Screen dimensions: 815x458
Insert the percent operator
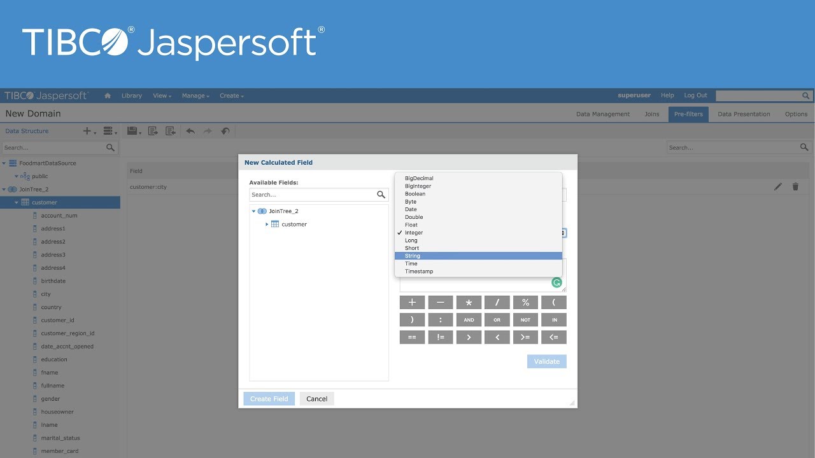coord(525,302)
